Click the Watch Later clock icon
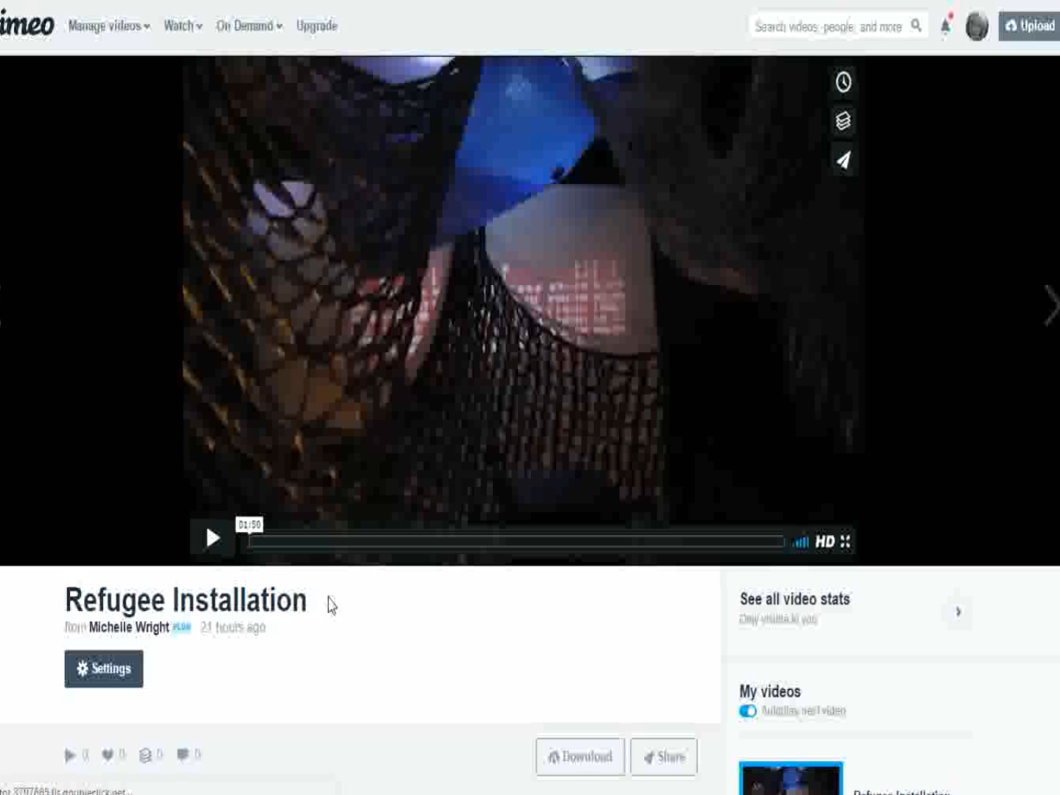This screenshot has height=795, width=1060. coord(843,82)
